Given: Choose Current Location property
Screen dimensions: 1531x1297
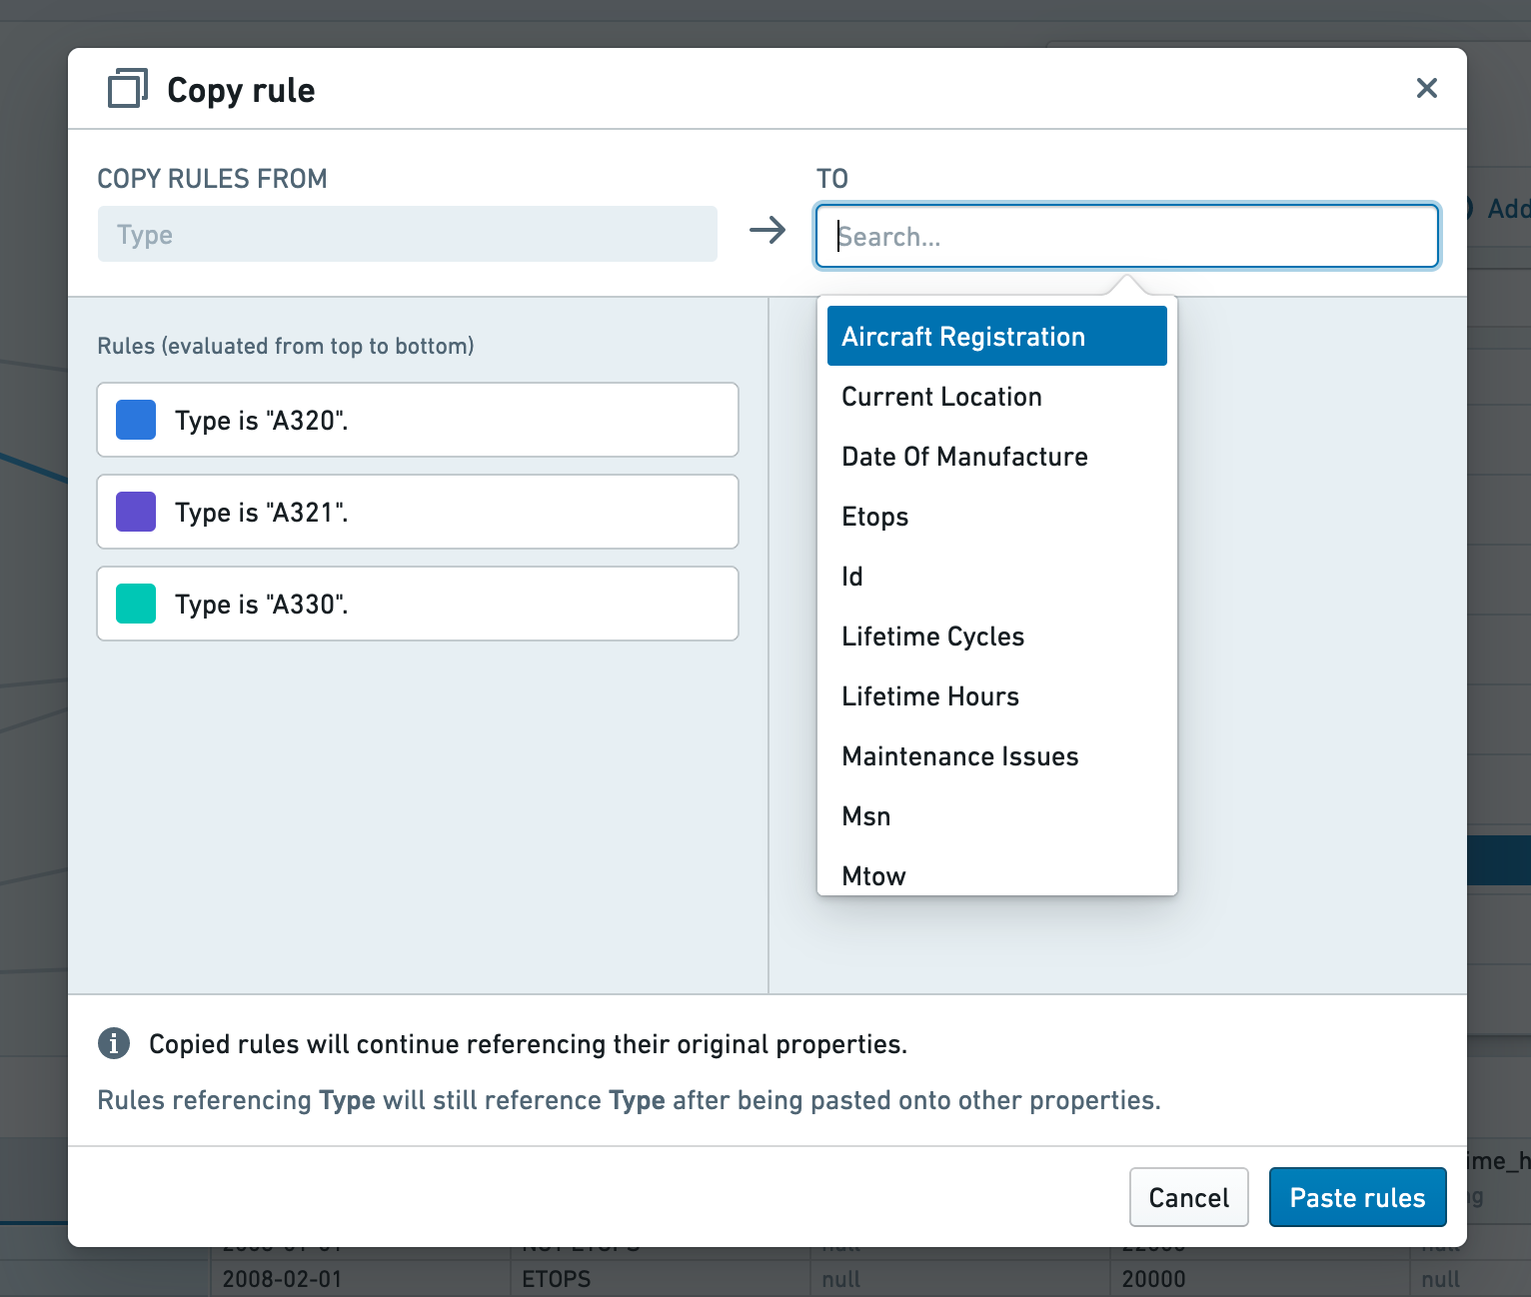Looking at the screenshot, I should [997, 396].
